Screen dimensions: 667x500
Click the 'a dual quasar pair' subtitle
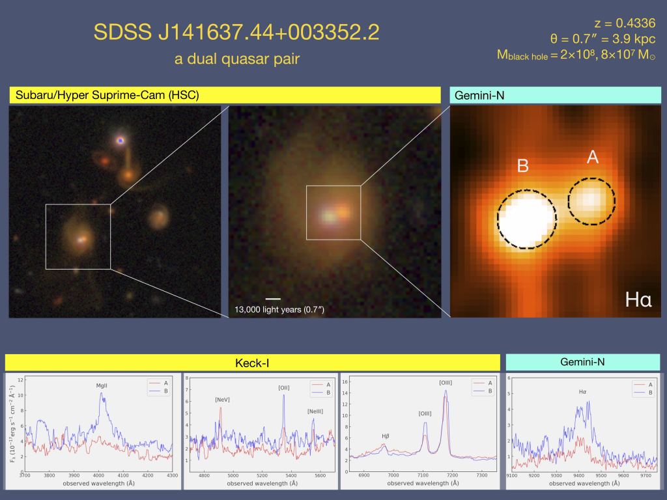click(x=236, y=59)
